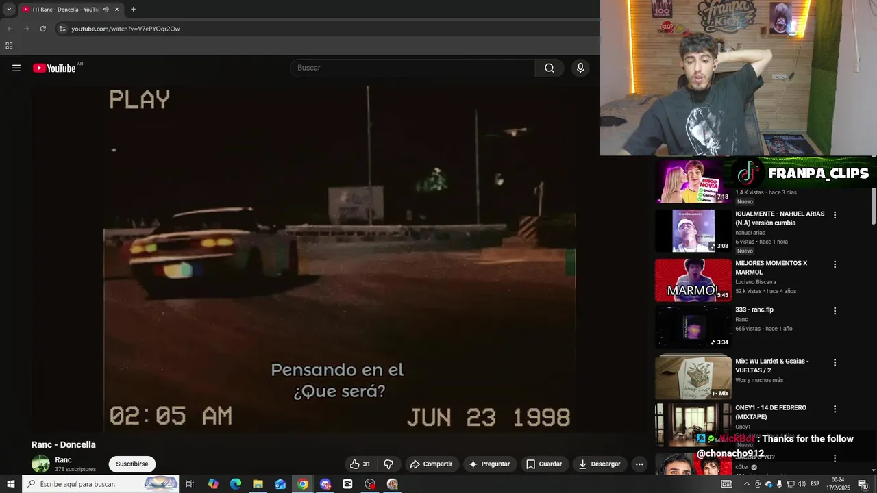This screenshot has height=493, width=877.
Task: Open volume control in system tray
Action: pyautogui.click(x=801, y=484)
